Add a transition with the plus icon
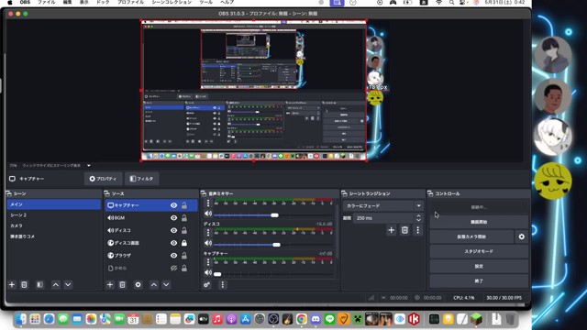 (x=392, y=230)
